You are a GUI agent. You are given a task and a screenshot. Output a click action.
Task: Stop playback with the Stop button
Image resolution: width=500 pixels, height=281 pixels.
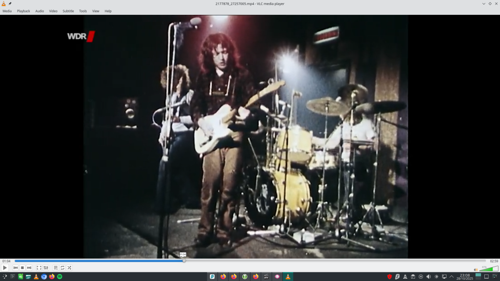[x=22, y=268]
